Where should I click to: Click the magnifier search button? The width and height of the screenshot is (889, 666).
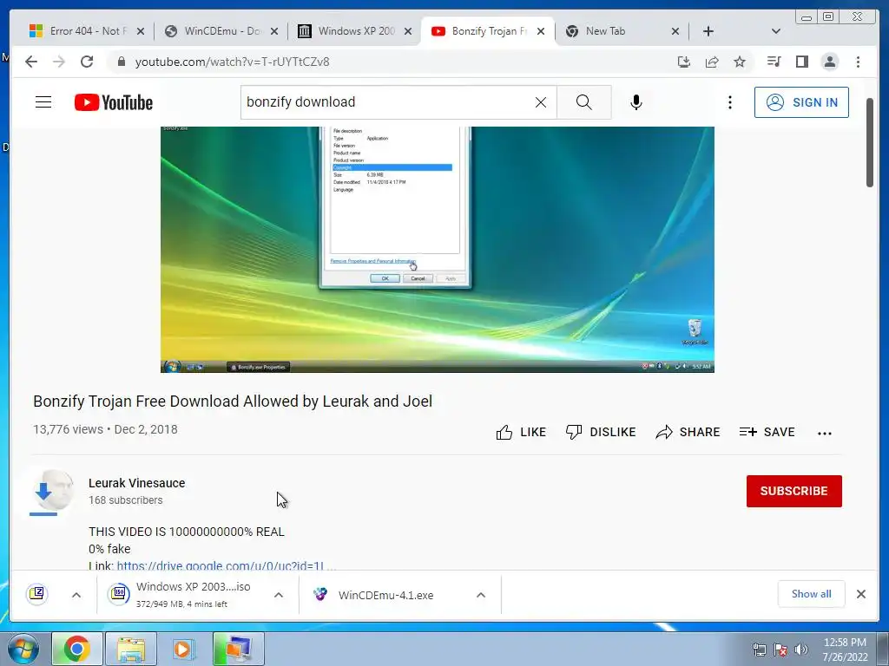pos(584,102)
